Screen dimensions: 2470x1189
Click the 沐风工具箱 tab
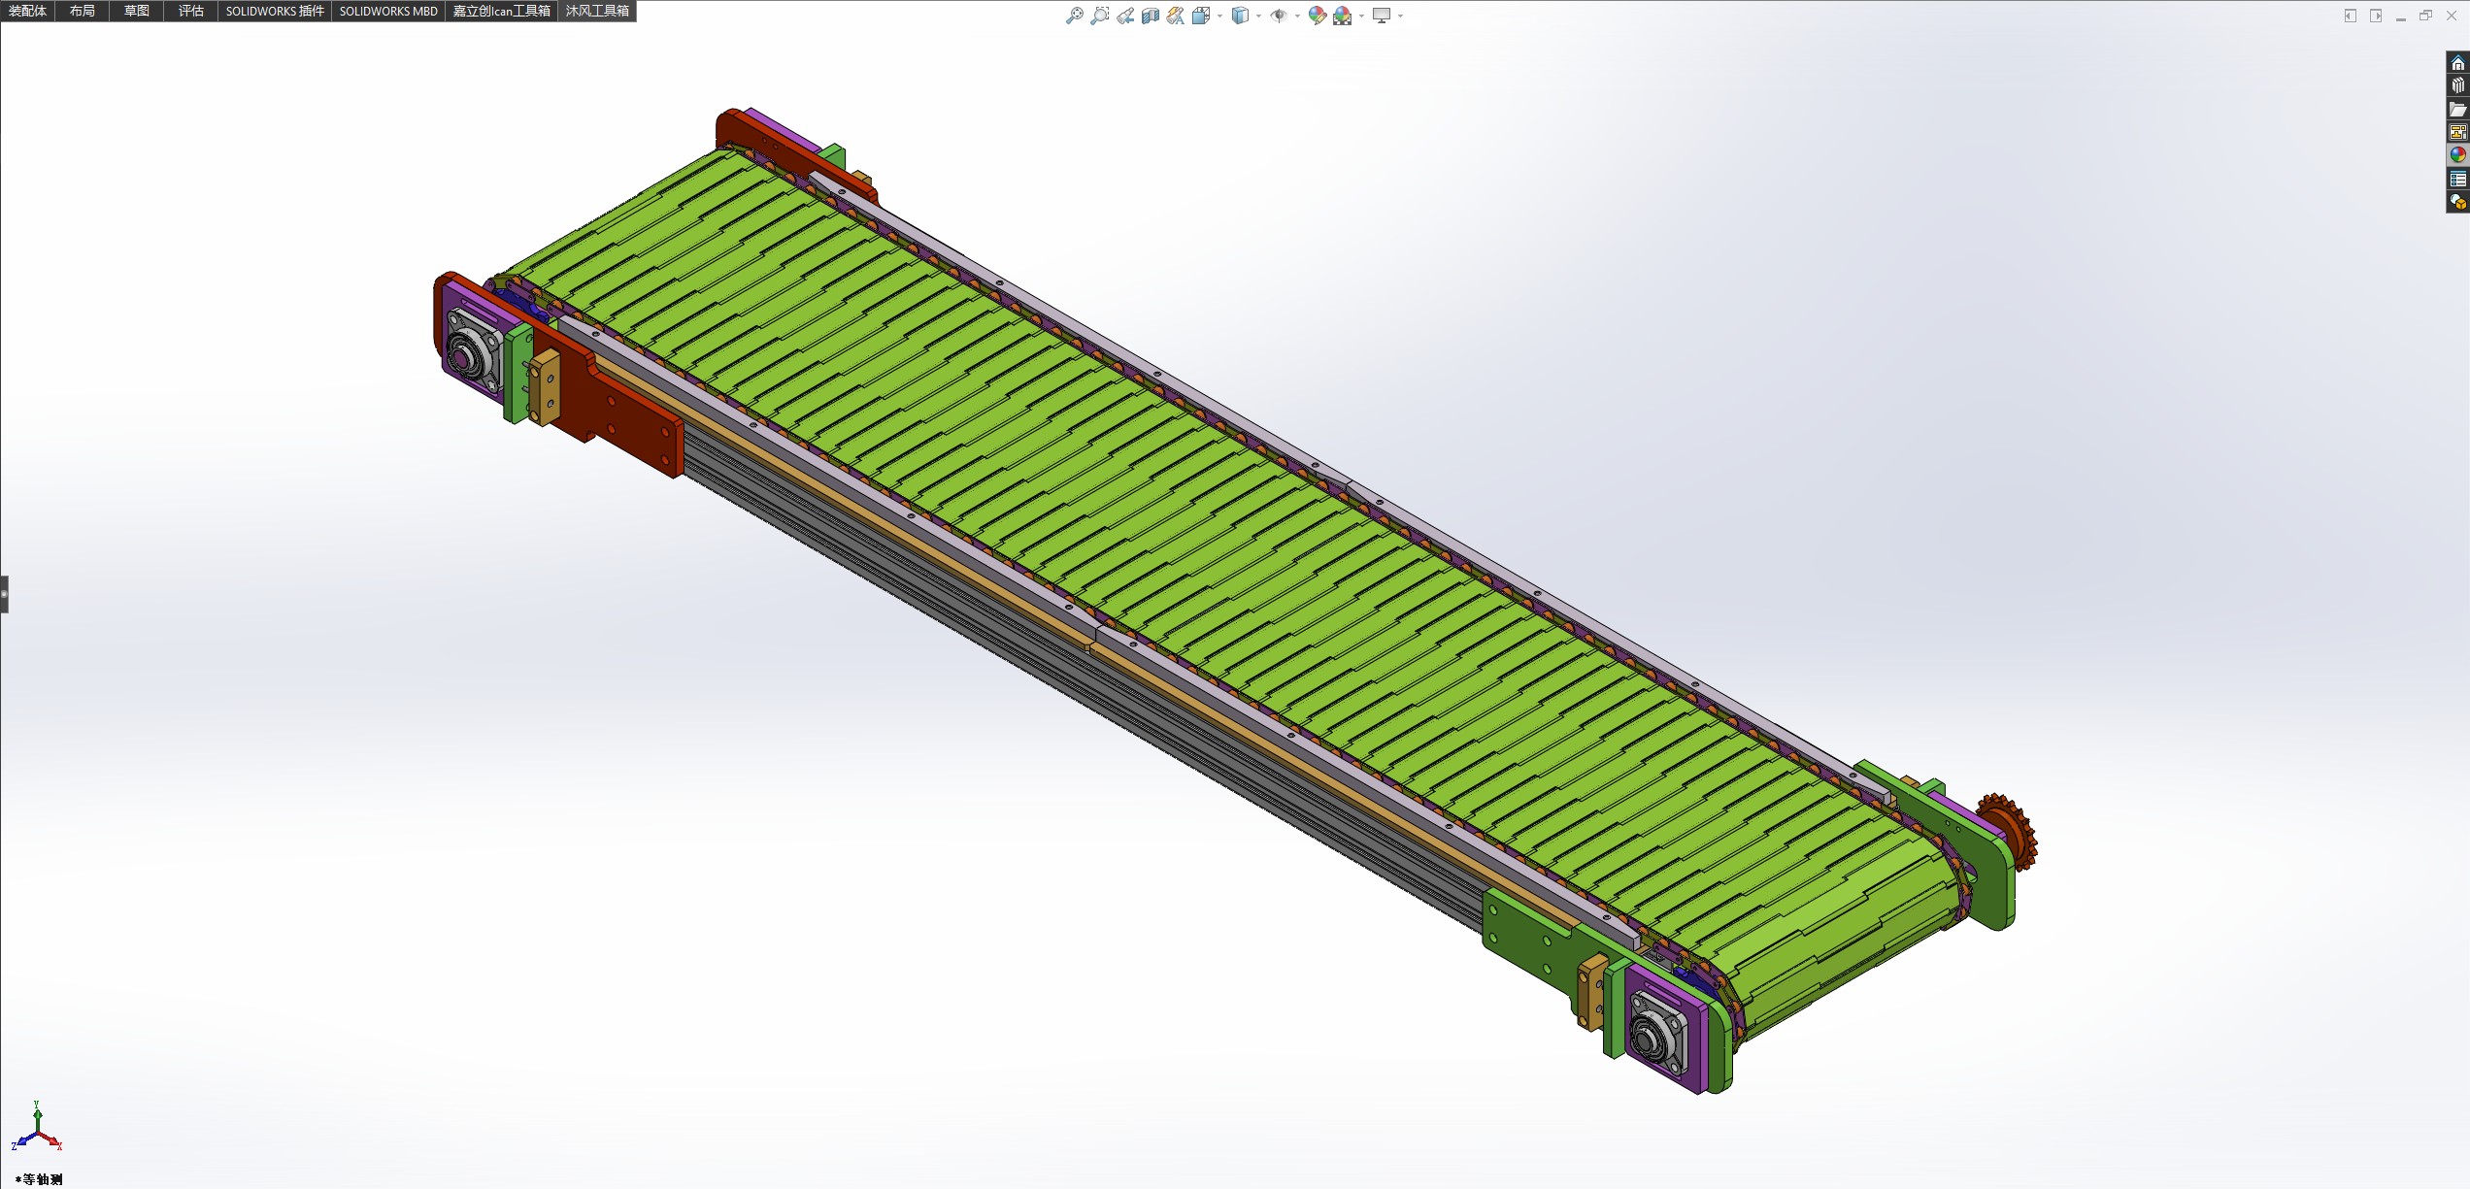(x=597, y=11)
